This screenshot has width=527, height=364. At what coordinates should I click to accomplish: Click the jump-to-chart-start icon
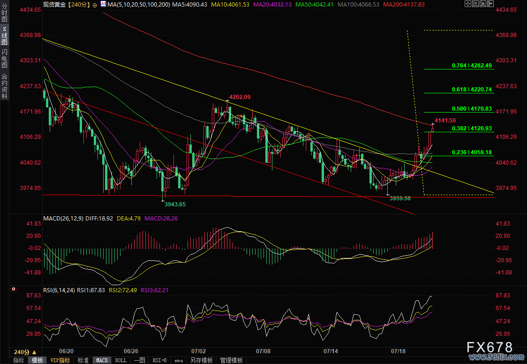click(x=475, y=4)
